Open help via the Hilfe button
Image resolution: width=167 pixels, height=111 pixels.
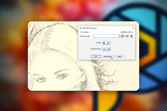click(120, 57)
